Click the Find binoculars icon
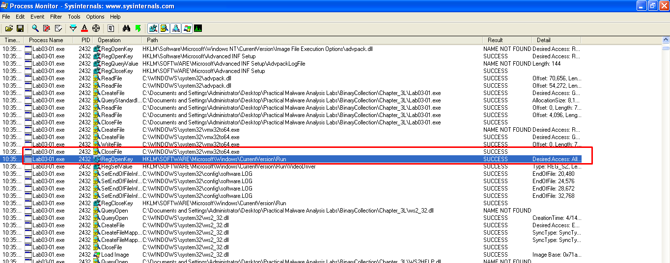This screenshot has width=670, height=263. [x=126, y=28]
